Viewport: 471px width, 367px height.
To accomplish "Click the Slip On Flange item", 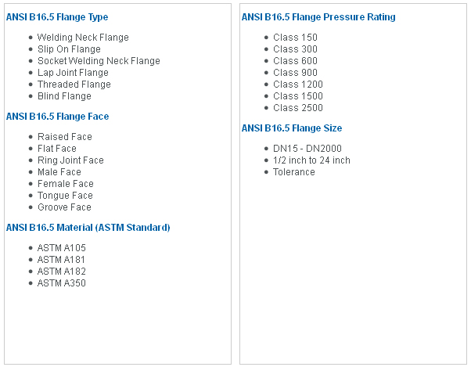I will (x=69, y=49).
